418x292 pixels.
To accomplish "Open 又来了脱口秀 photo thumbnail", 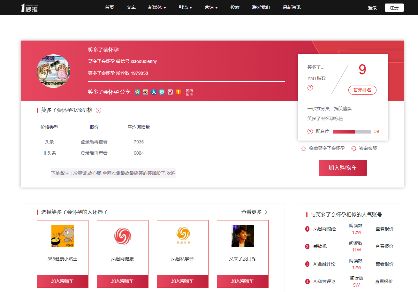I will pyautogui.click(x=243, y=236).
